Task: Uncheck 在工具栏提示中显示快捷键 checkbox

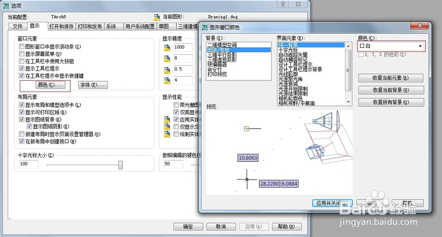Action: (21, 76)
